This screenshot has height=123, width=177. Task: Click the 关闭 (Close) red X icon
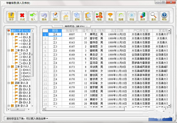22,16
